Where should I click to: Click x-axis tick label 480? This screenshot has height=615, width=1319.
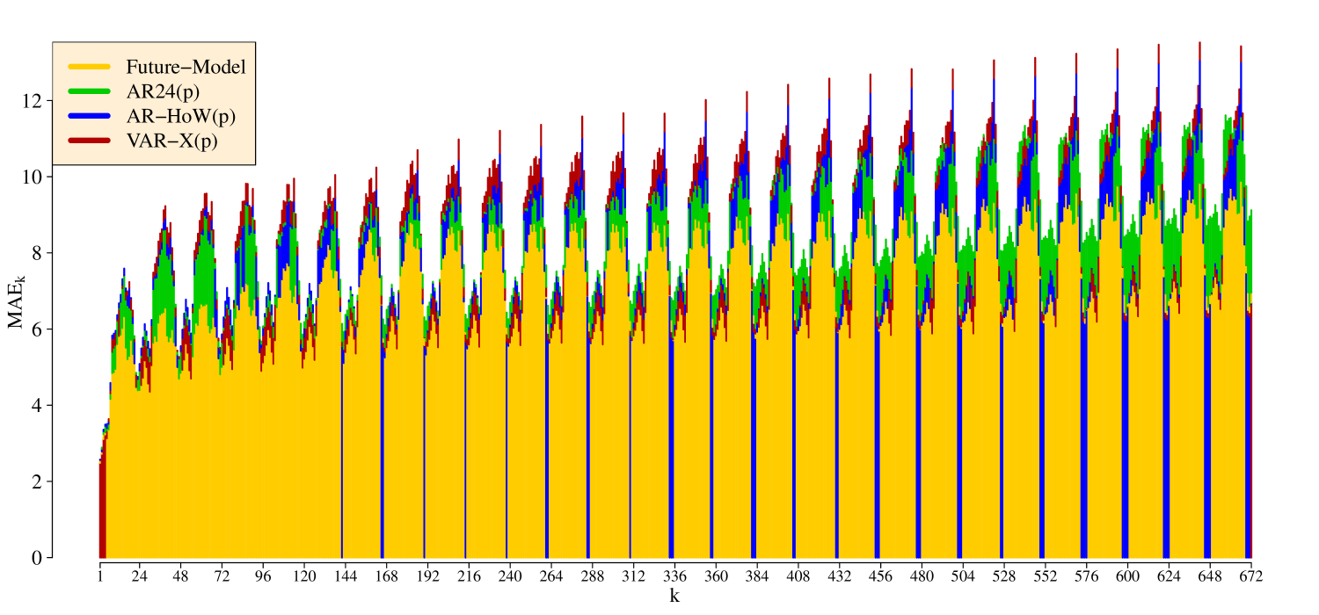tap(922, 576)
